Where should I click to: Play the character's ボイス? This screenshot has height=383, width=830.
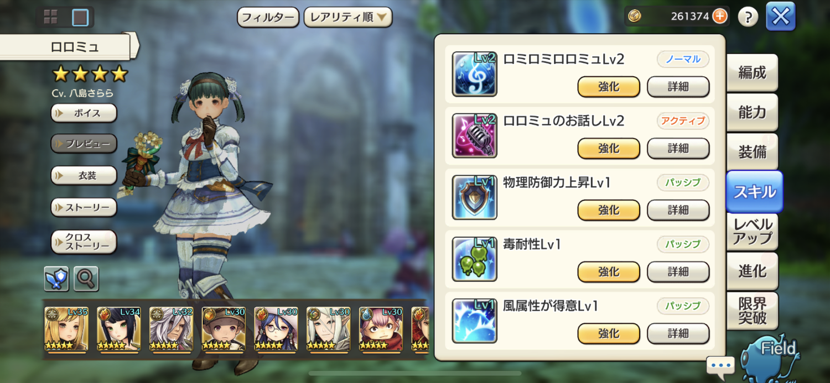point(84,113)
